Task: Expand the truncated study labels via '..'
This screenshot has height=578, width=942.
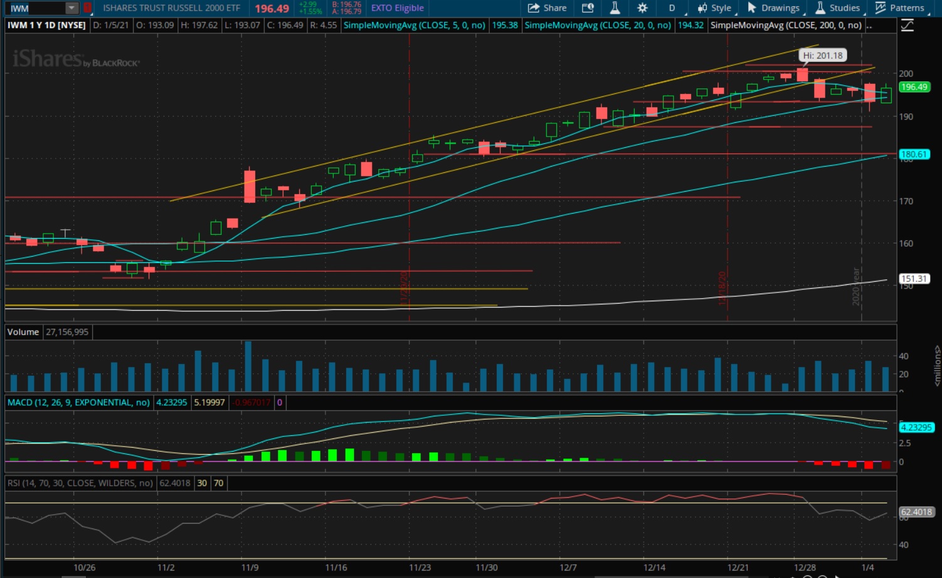Action: pyautogui.click(x=869, y=25)
